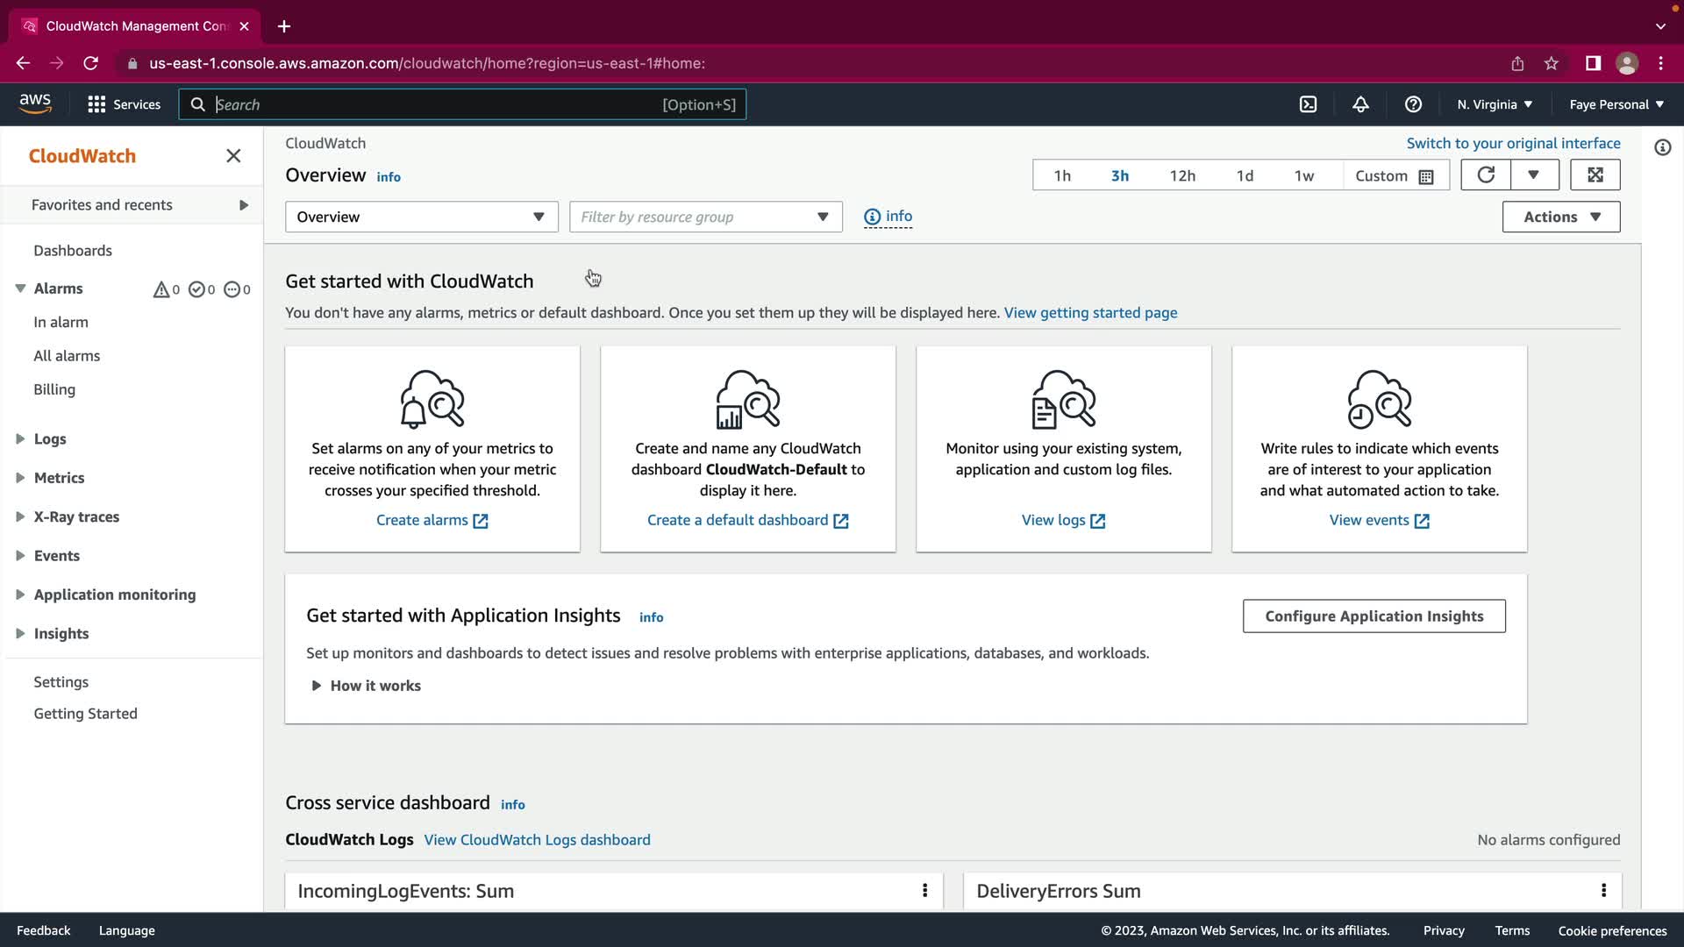Open All alarms in sidebar
This screenshot has height=947, width=1684.
(67, 356)
